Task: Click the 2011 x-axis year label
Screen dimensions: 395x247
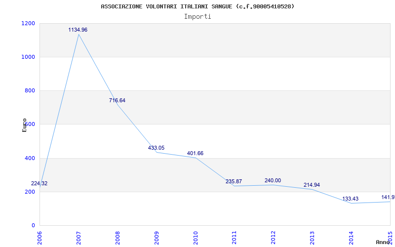Action: tap(234, 238)
